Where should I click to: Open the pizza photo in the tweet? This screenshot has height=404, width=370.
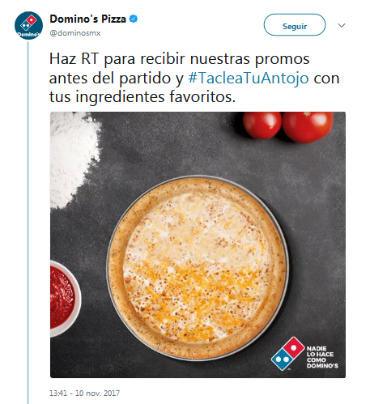pyautogui.click(x=198, y=245)
